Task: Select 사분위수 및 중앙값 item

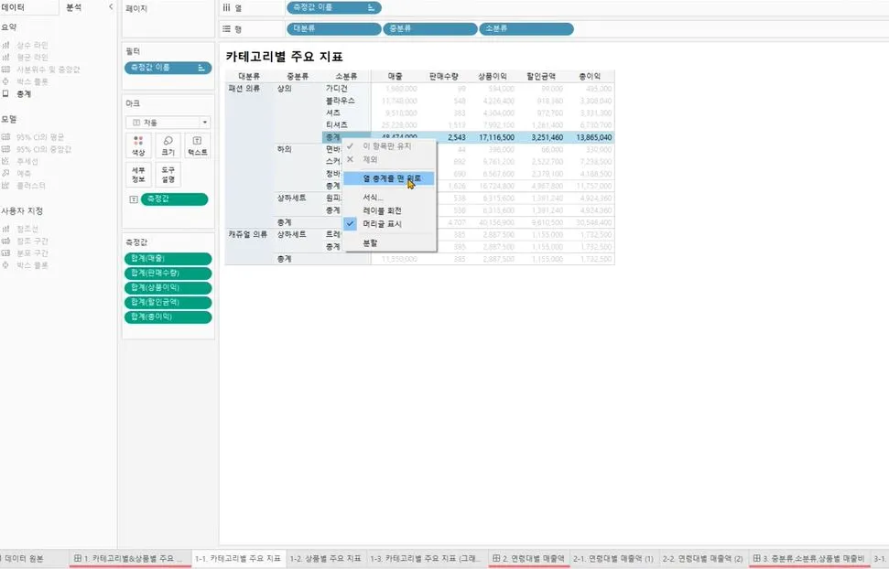Action: tap(49, 70)
